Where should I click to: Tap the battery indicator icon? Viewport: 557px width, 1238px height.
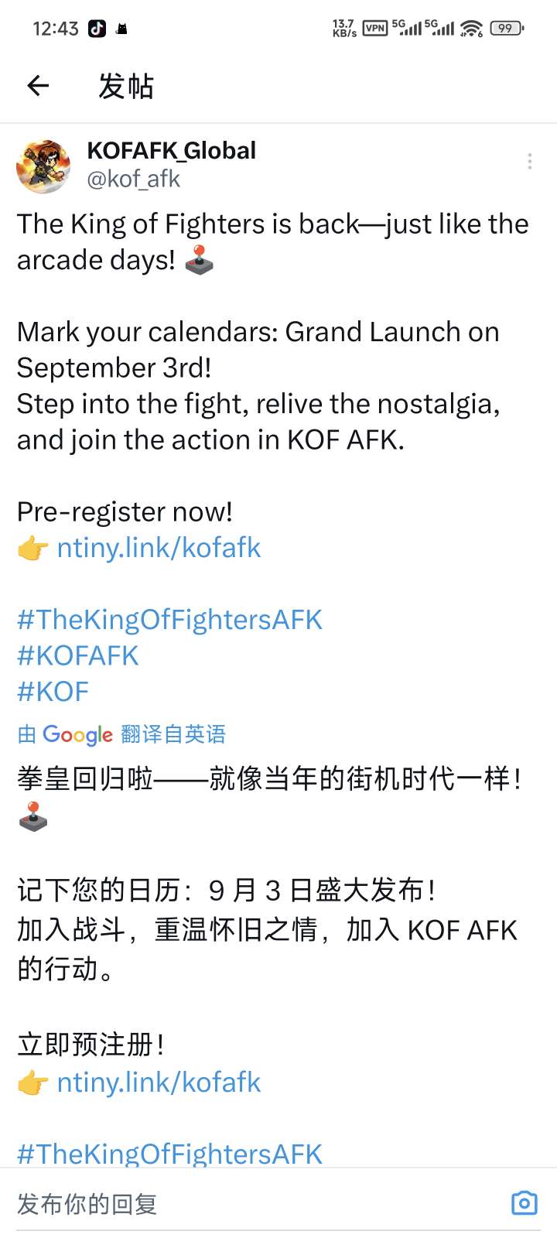pos(507,29)
